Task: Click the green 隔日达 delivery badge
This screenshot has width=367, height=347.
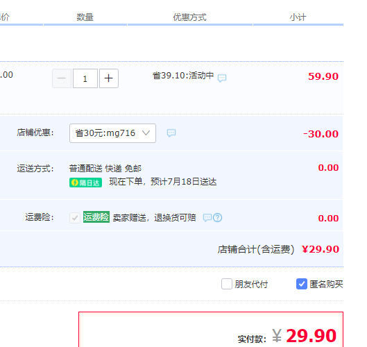Action: pos(85,183)
